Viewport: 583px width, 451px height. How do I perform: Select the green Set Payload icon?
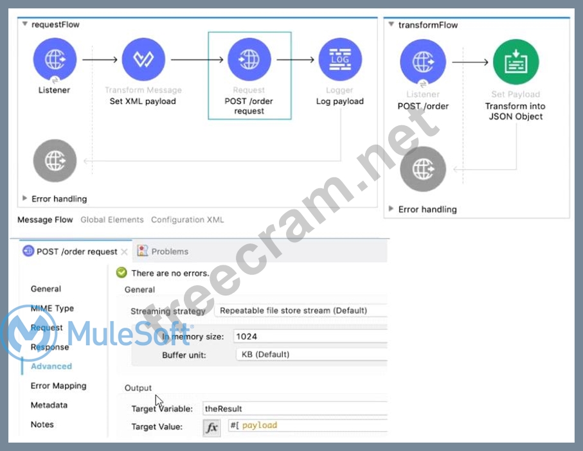point(516,62)
